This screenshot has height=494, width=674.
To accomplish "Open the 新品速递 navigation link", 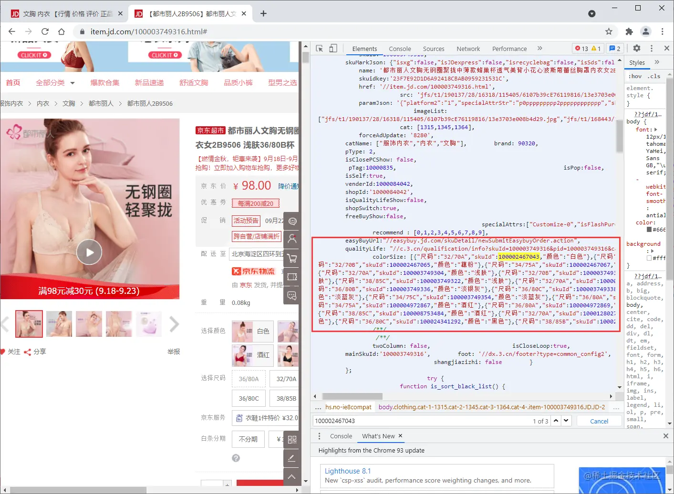I will [149, 83].
